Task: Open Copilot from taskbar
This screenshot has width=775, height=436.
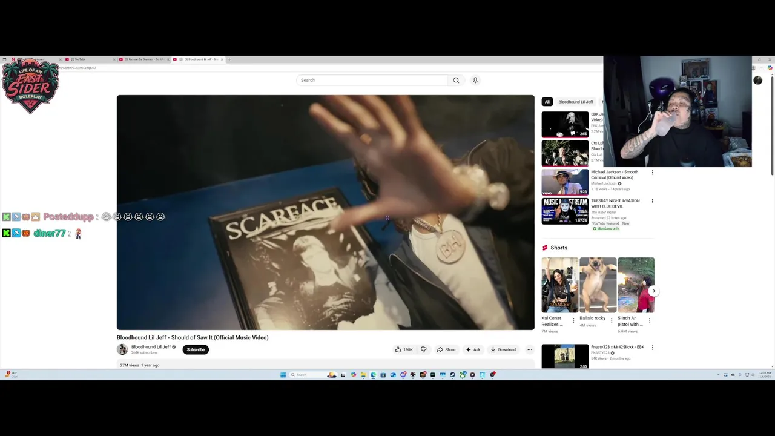Action: (x=354, y=375)
